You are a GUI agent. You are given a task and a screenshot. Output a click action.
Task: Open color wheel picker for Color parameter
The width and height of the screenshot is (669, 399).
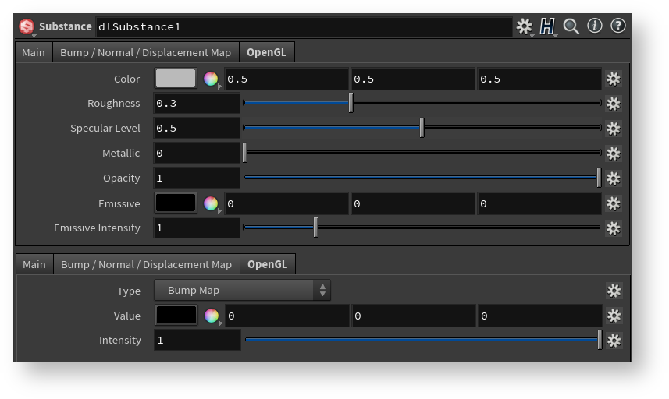[210, 79]
